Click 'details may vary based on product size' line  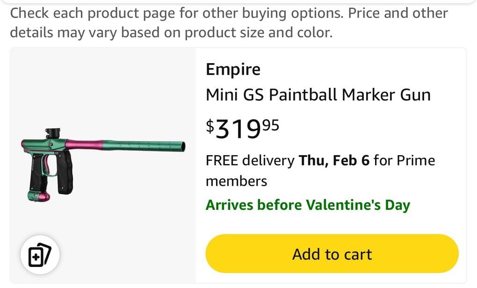(171, 33)
